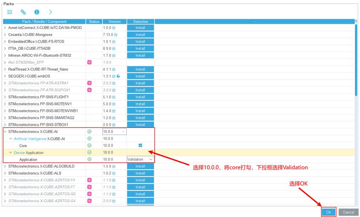Install the X-CUBE-ALGOBUILD pack
The width and height of the screenshot is (360, 217).
pyautogui.click(x=140, y=166)
